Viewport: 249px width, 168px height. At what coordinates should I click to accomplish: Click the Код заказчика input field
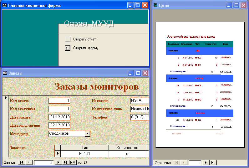click(59, 109)
